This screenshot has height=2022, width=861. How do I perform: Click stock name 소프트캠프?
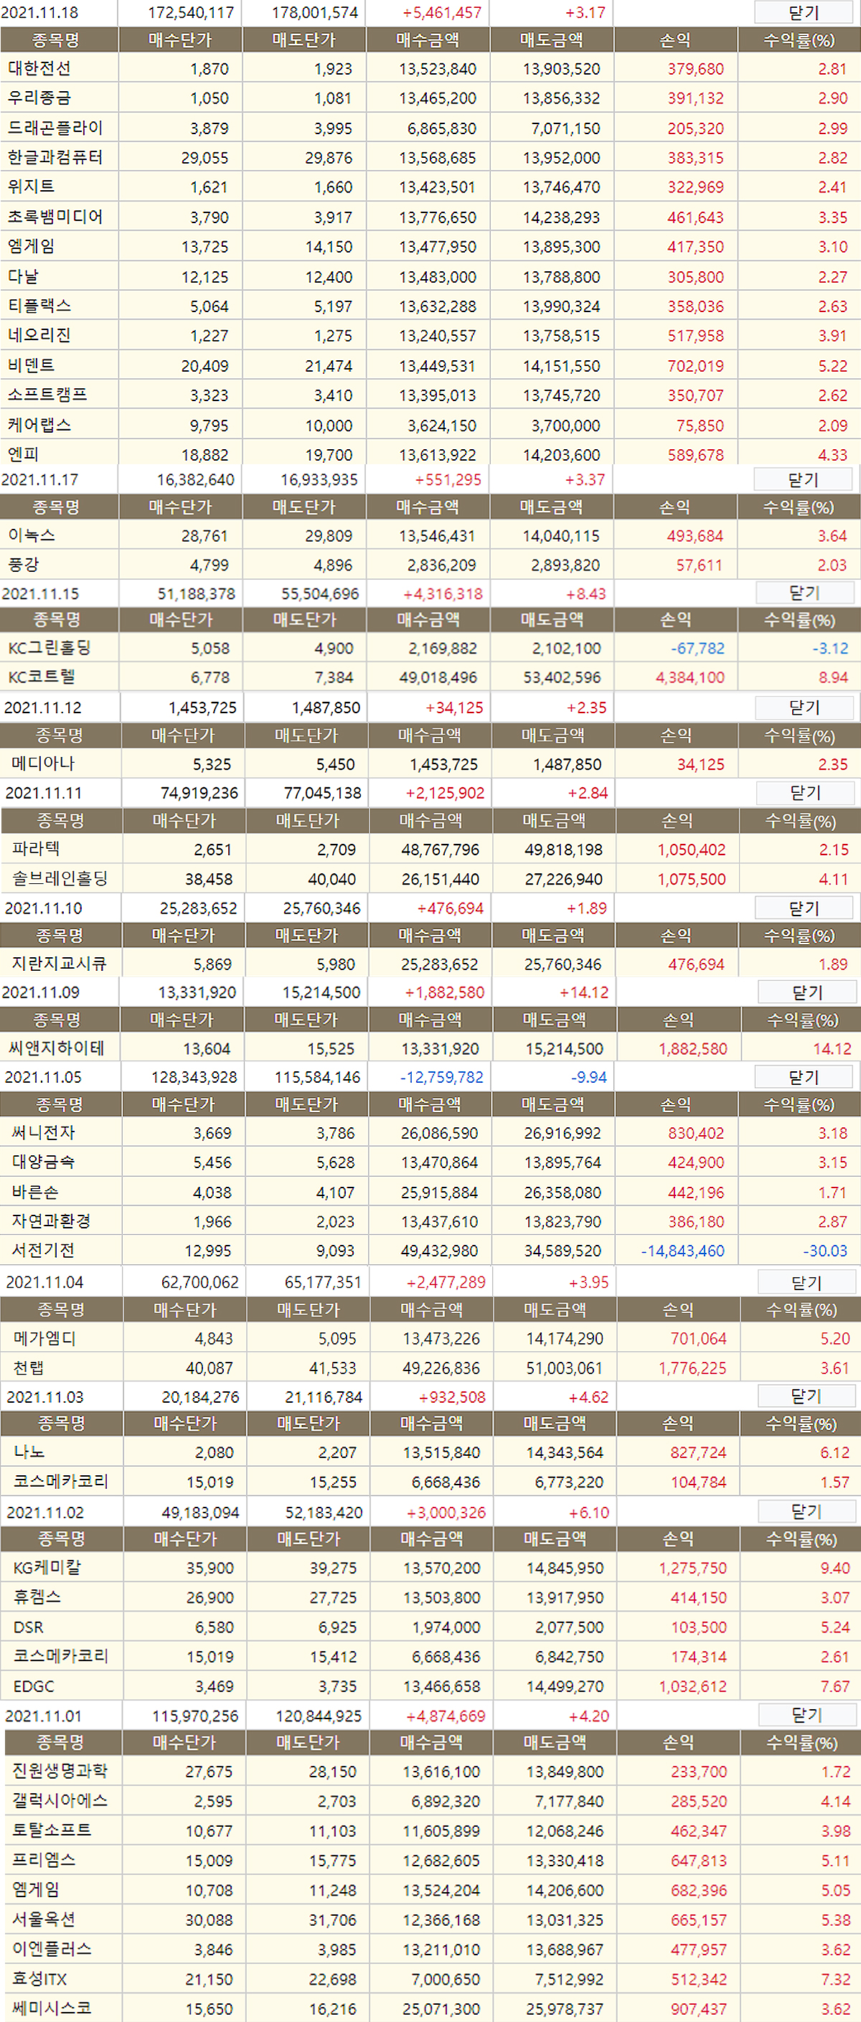[x=47, y=395]
